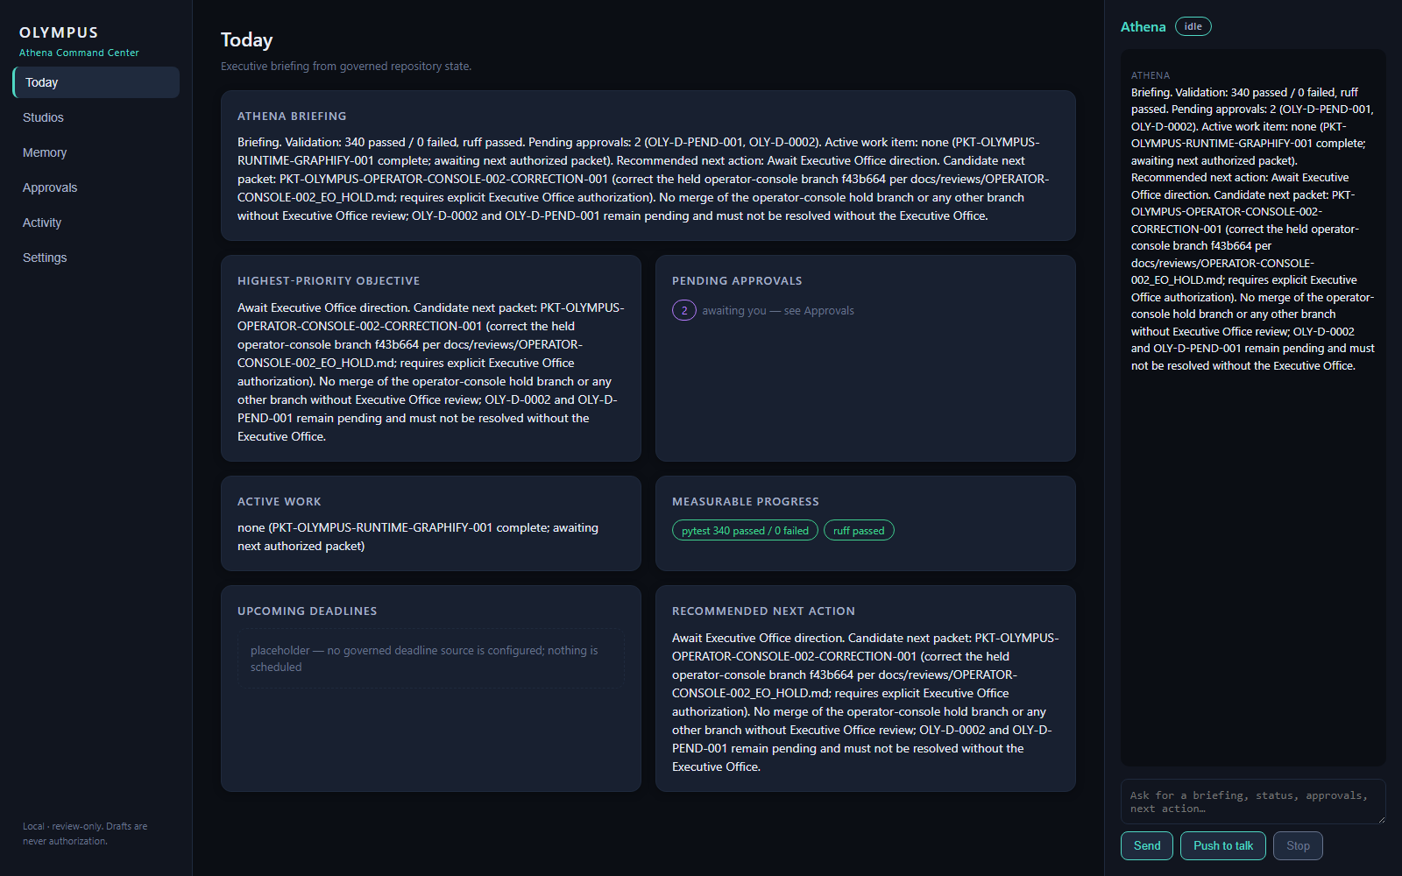
Task: Select the ruff passed badge
Action: click(x=859, y=530)
